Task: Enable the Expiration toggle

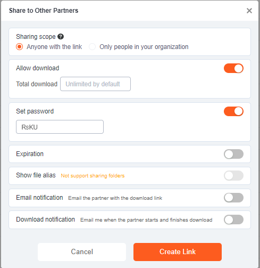Action: pos(233,154)
